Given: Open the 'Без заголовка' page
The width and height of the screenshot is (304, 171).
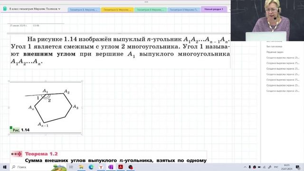Looking at the screenshot, I should tap(274, 47).
